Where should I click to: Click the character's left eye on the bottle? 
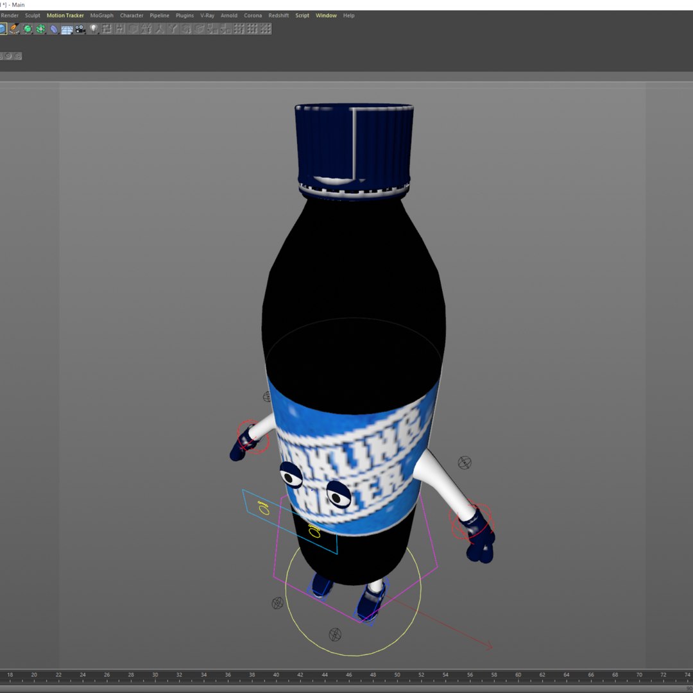pos(292,474)
